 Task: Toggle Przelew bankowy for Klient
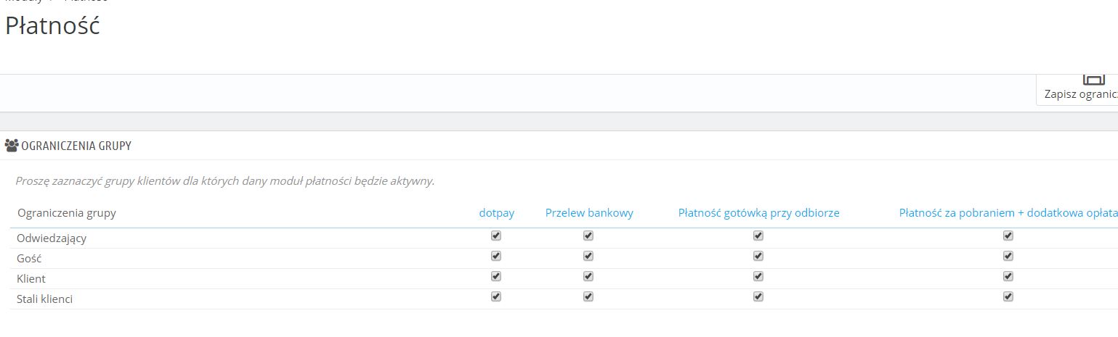click(x=588, y=276)
